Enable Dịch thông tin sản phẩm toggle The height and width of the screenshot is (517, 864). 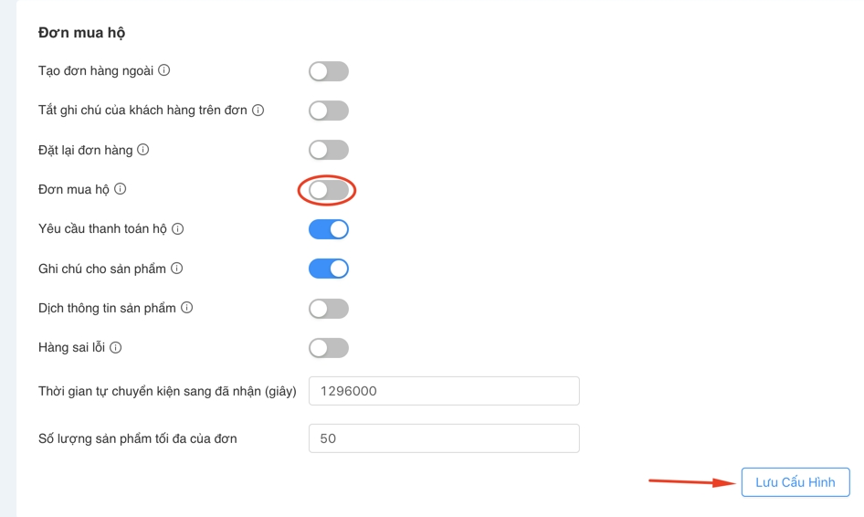point(328,309)
